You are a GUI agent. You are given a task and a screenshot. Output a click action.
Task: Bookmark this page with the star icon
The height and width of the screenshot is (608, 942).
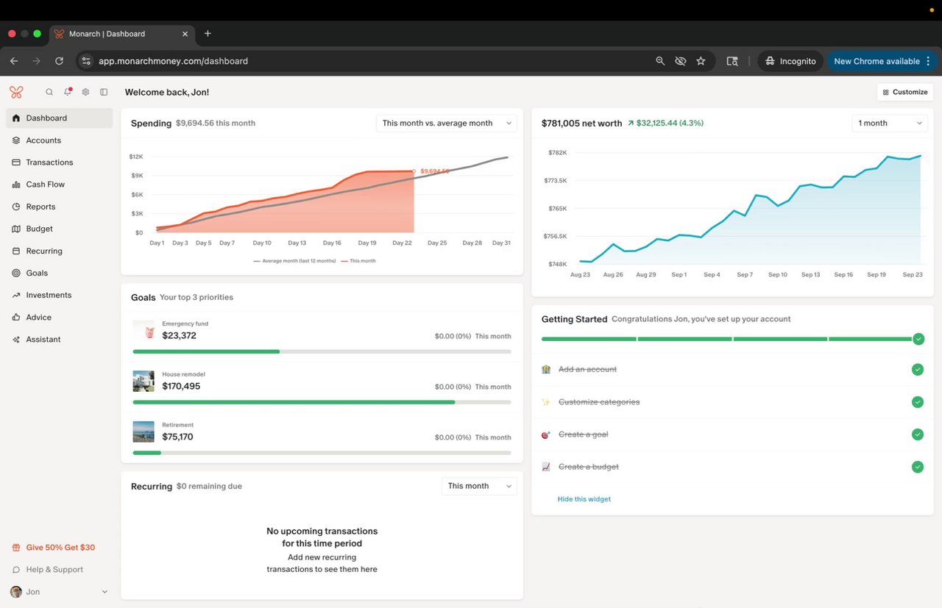coord(701,61)
